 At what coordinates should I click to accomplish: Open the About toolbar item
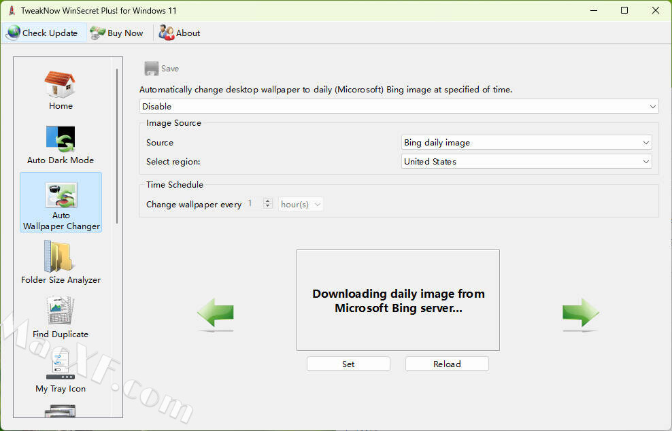click(x=180, y=33)
